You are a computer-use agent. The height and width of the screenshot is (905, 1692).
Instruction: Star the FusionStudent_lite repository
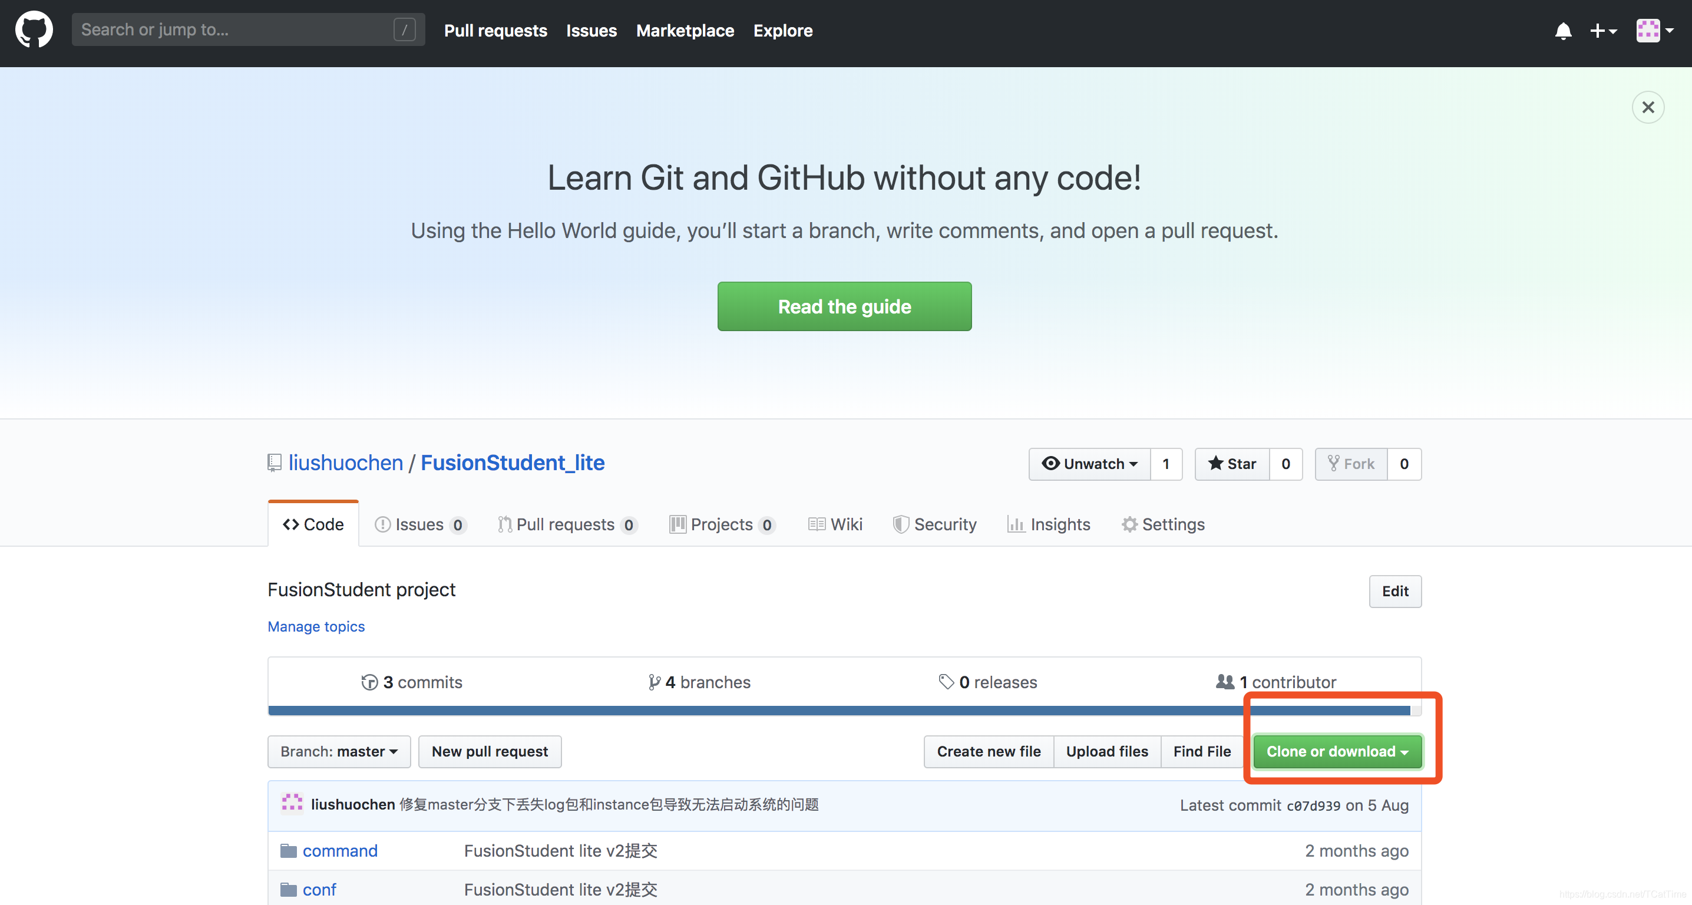click(x=1231, y=464)
